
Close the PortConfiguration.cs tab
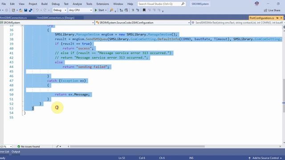[x=281, y=18]
